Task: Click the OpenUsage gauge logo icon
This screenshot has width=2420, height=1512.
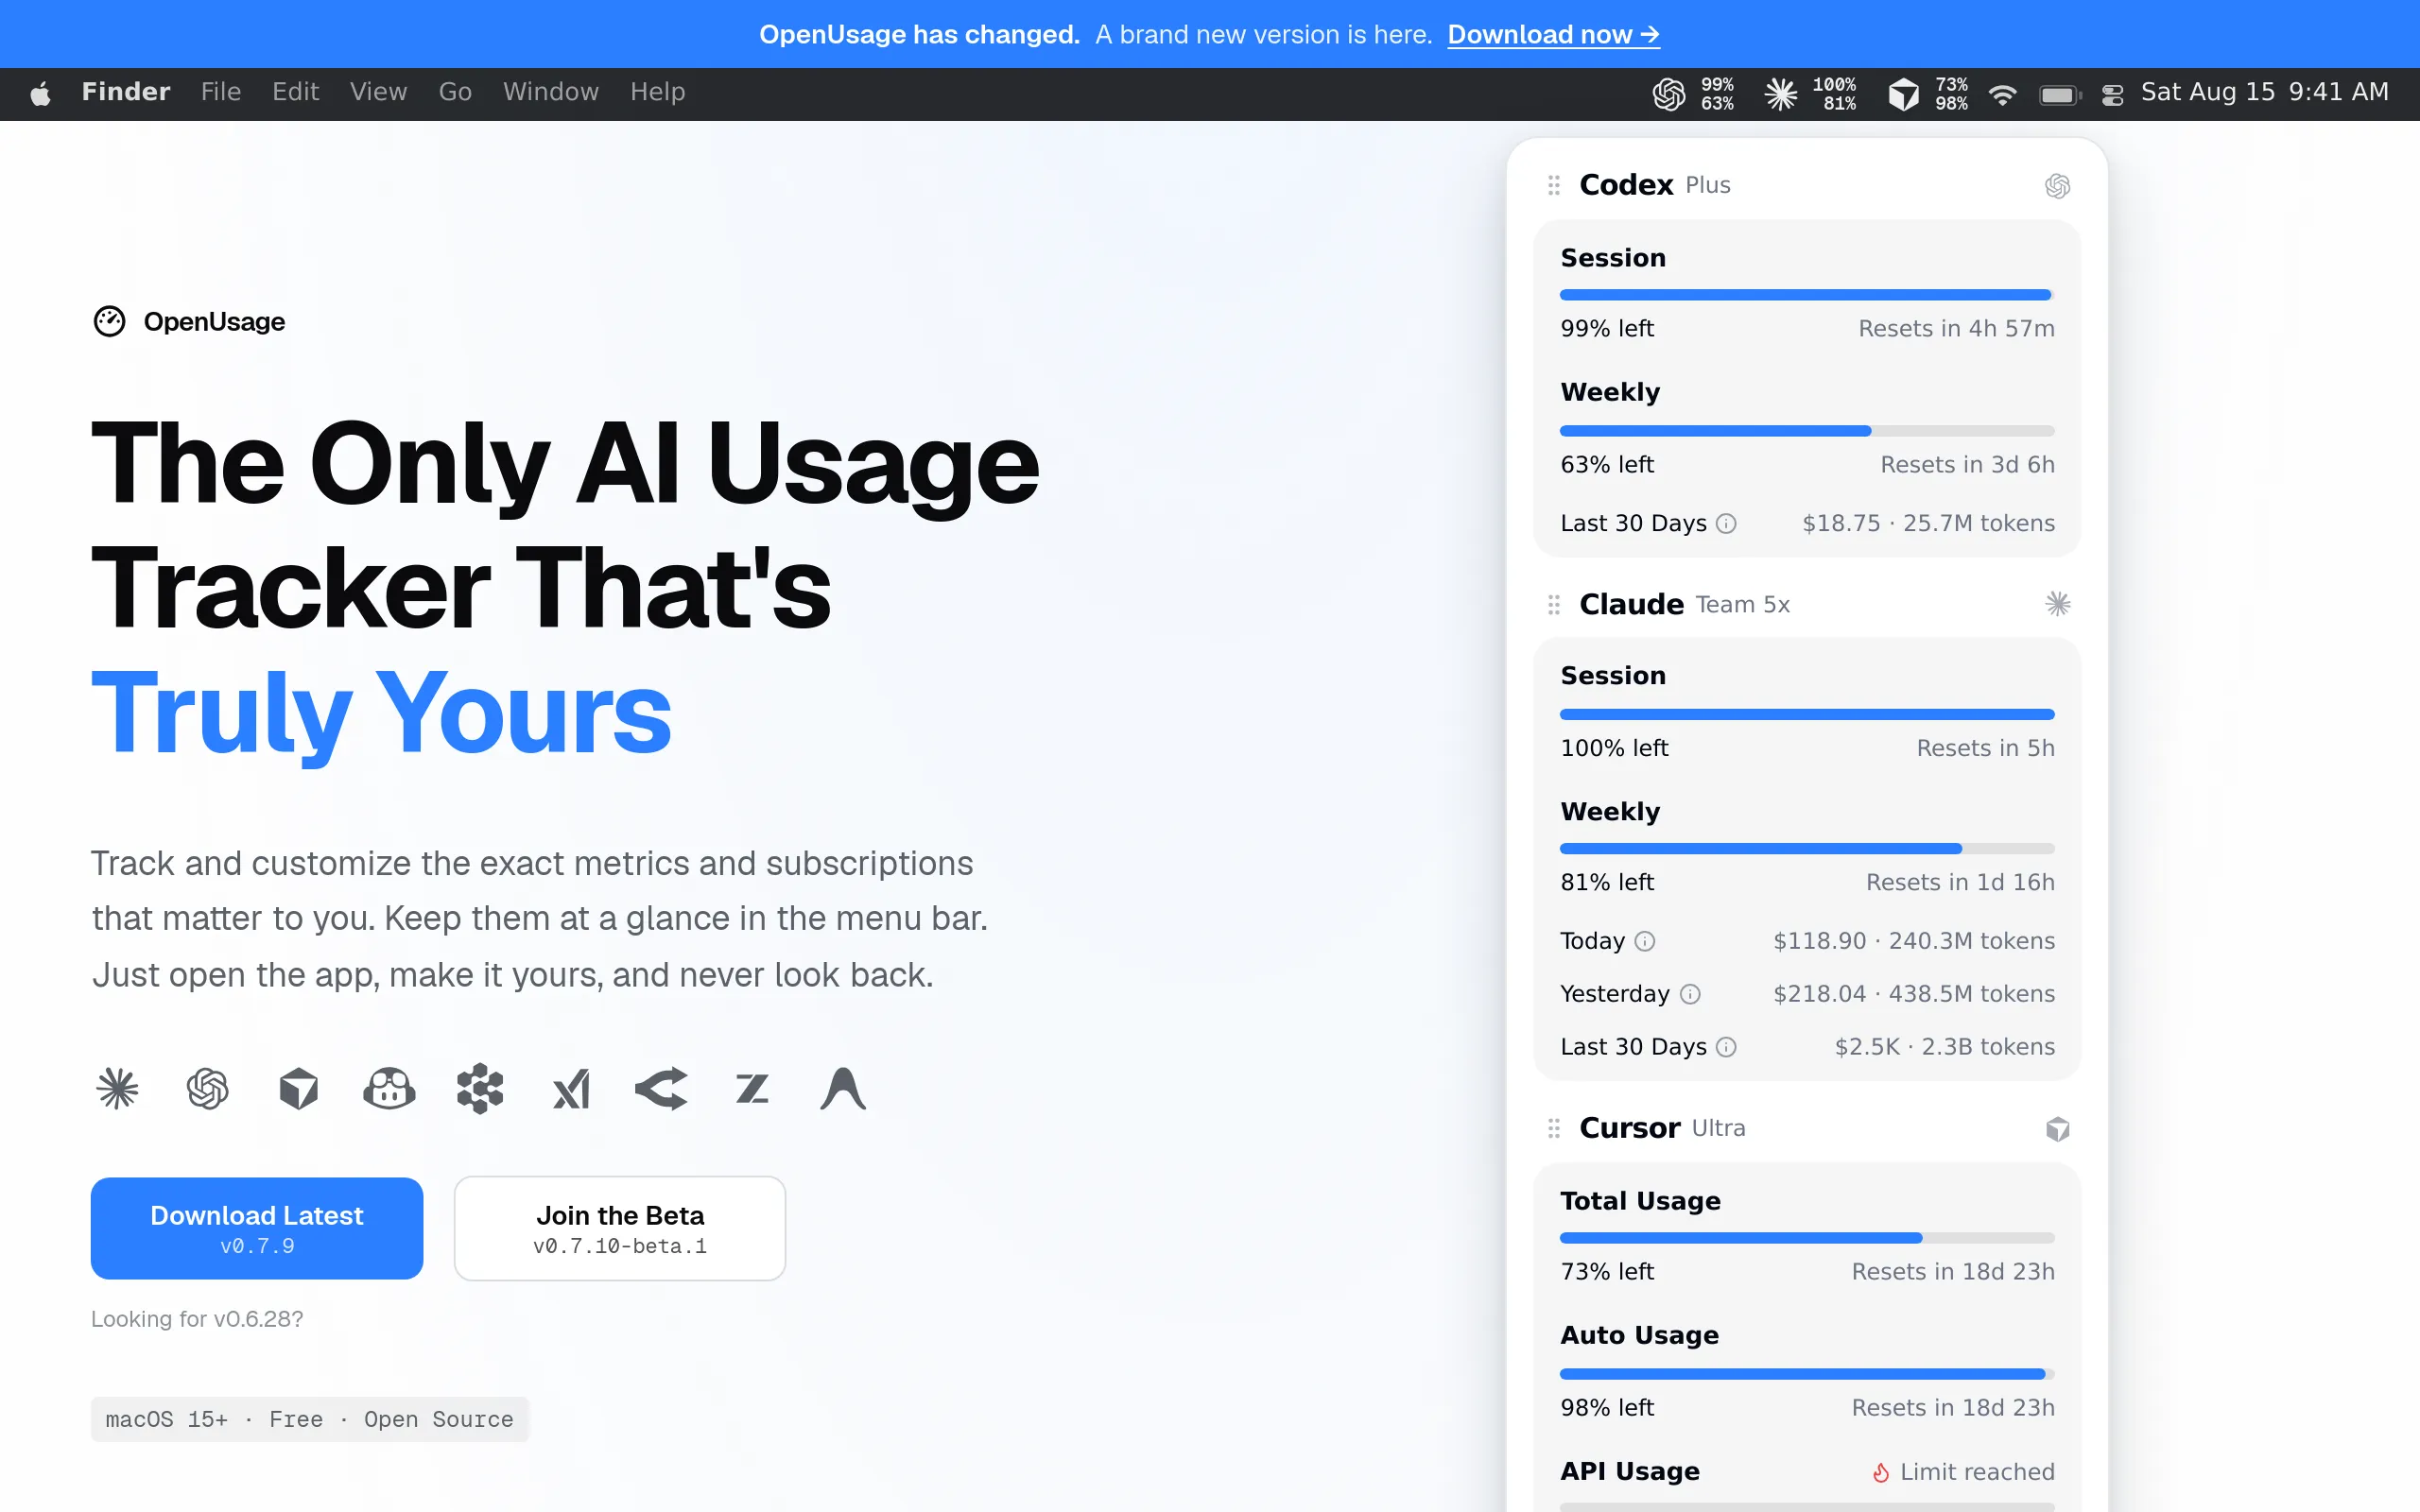Action: [x=109, y=321]
